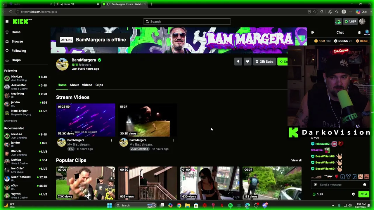The image size is (374, 210).
Task: Click the green Chat send button
Action: [x=364, y=194]
